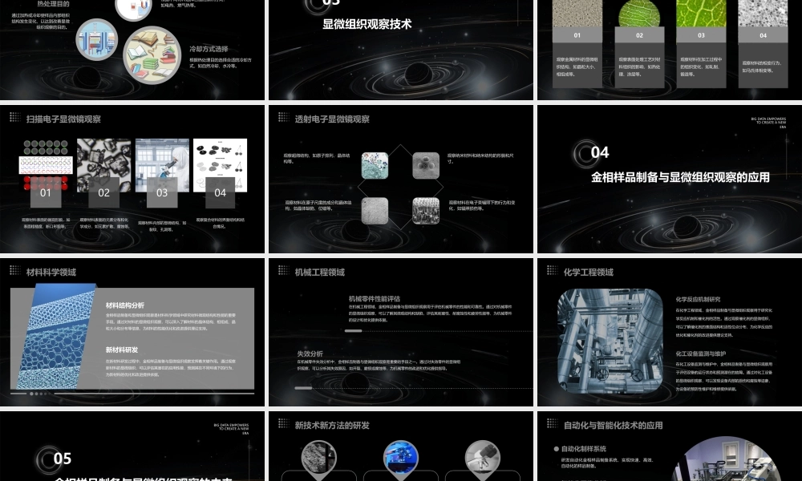This screenshot has height=481, width=802.
Task: Click the 失效分析 heading
Action: pos(310,354)
